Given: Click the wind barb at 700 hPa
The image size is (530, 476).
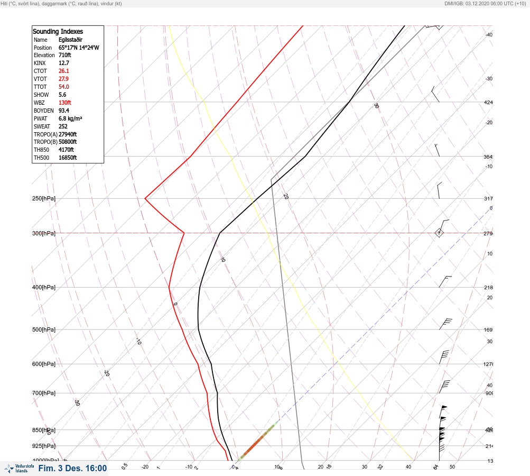Looking at the screenshot, I should [444, 387].
